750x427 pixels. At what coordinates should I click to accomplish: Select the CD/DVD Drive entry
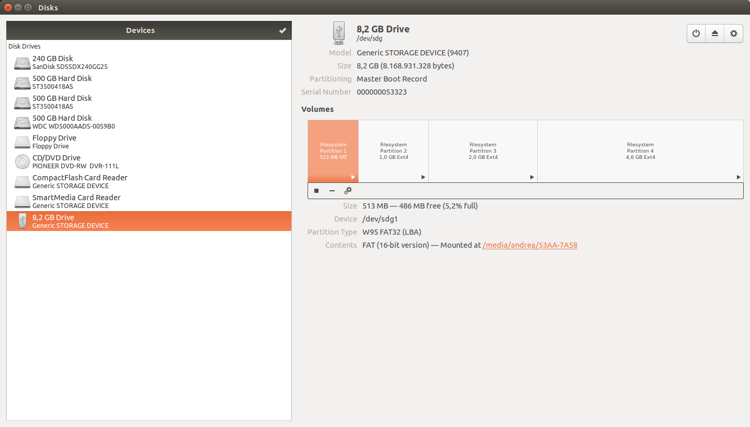[x=149, y=161]
